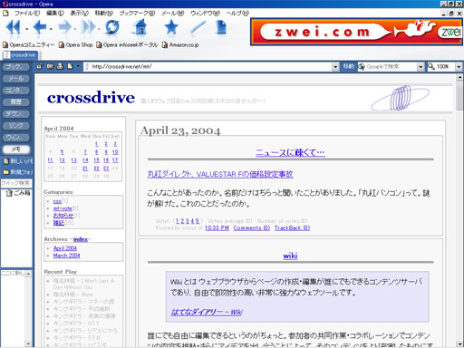Open a new page with the document icon
Image resolution: width=464 pixels, height=348 pixels.
coord(222,27)
